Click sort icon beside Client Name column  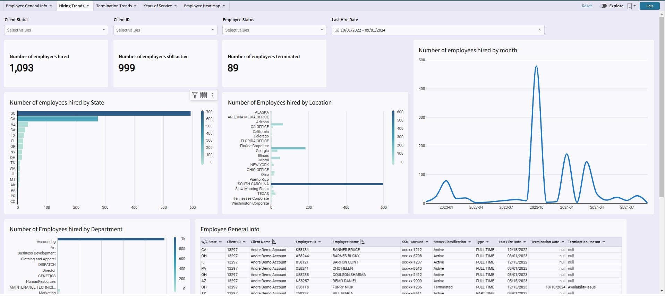pyautogui.click(x=274, y=242)
